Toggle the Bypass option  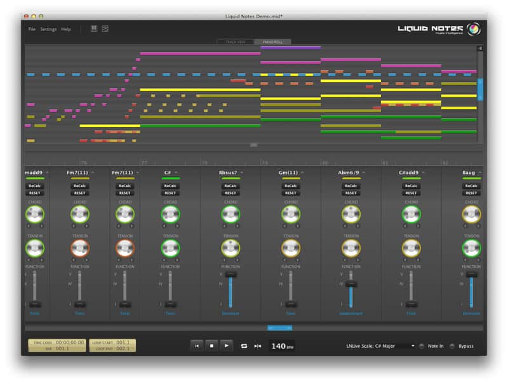pyautogui.click(x=452, y=346)
